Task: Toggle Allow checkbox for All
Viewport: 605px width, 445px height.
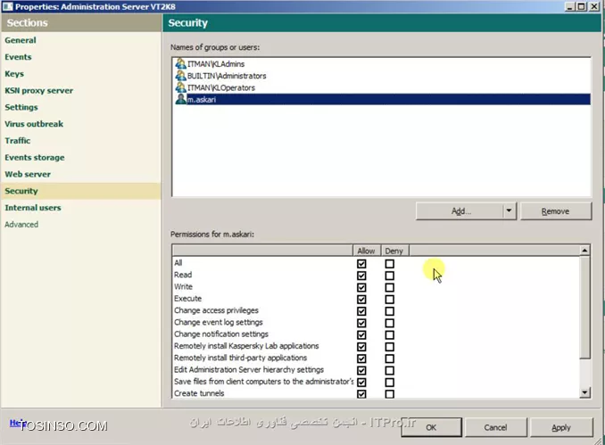Action: (361, 264)
